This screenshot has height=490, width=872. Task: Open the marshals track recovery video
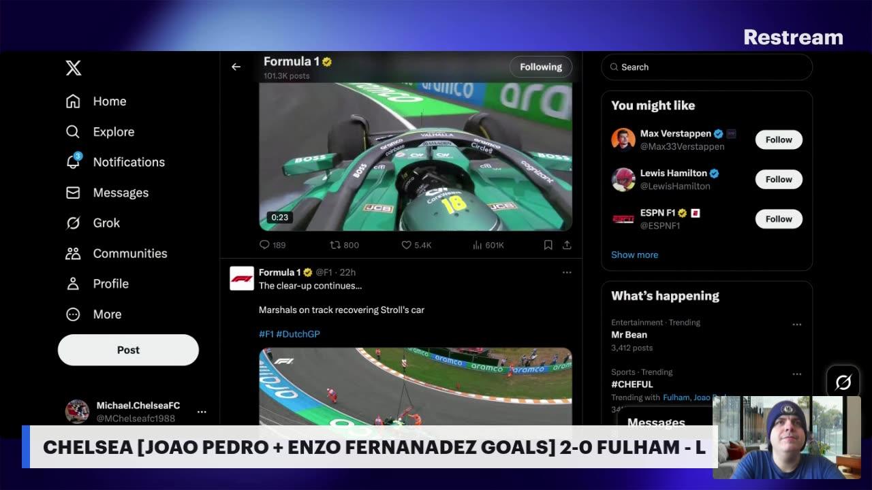click(x=416, y=387)
